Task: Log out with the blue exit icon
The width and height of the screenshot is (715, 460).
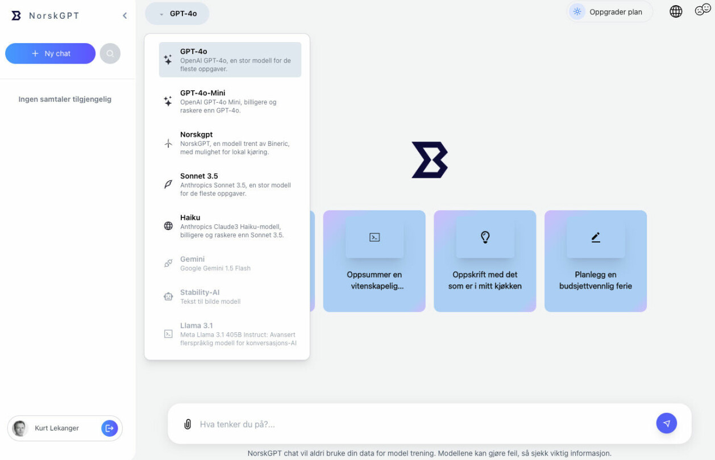Action: coord(110,428)
